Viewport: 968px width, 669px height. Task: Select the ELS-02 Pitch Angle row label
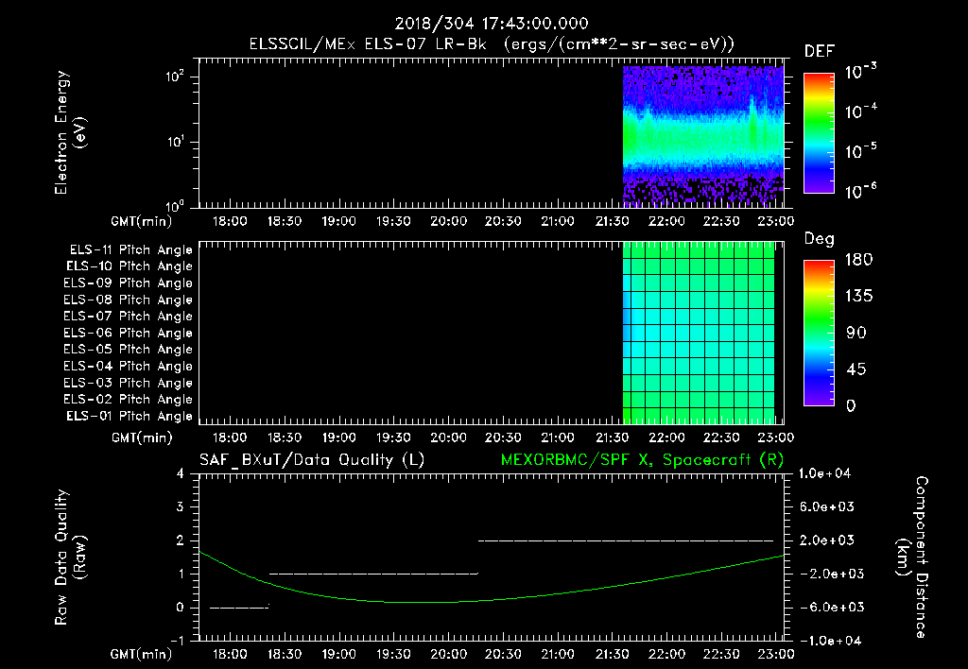point(128,400)
